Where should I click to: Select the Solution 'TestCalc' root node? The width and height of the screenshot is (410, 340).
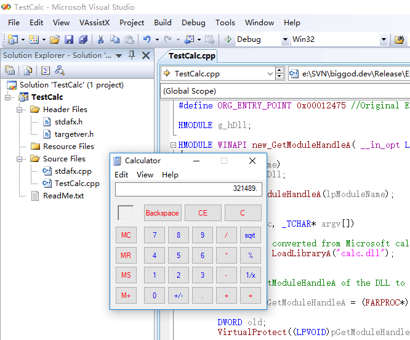click(71, 85)
